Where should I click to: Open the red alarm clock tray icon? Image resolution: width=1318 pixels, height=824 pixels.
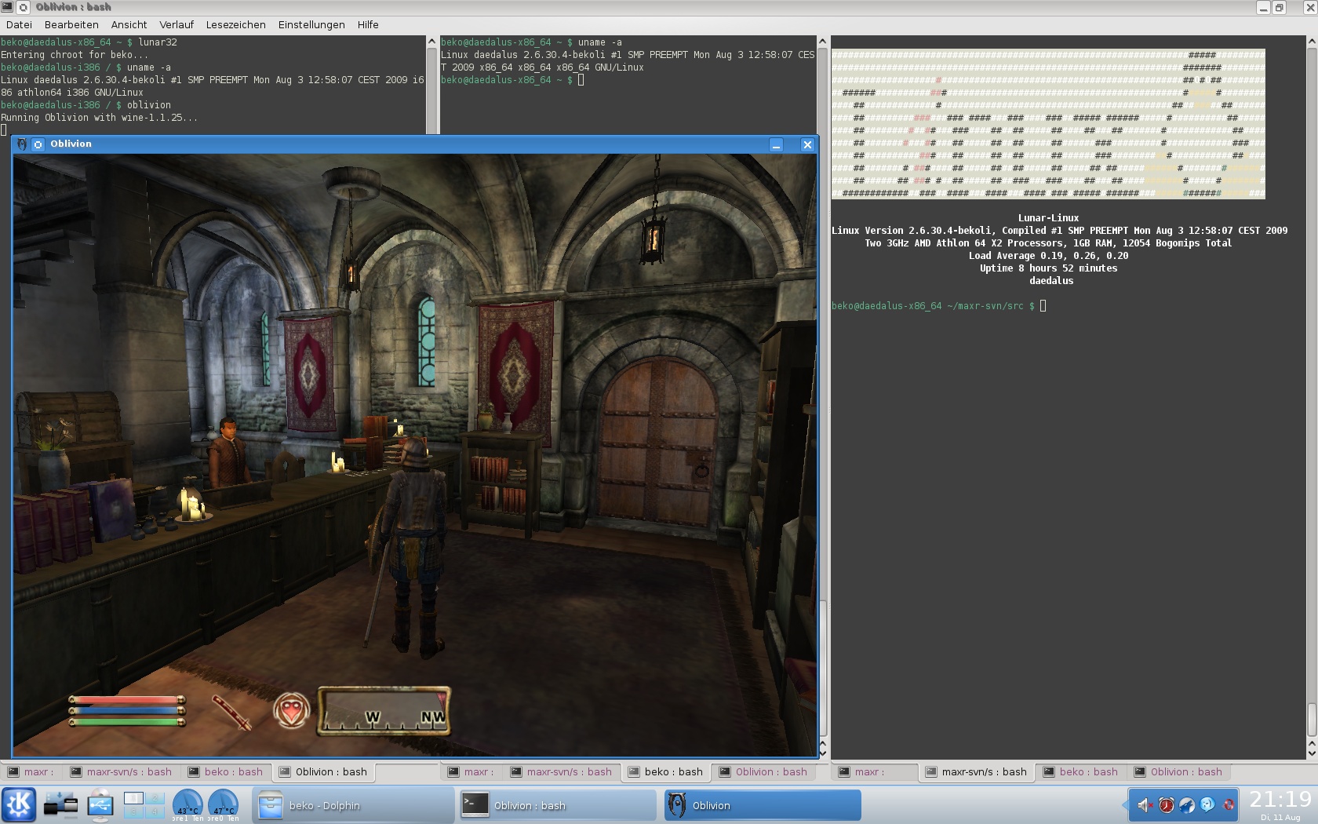tap(1167, 804)
